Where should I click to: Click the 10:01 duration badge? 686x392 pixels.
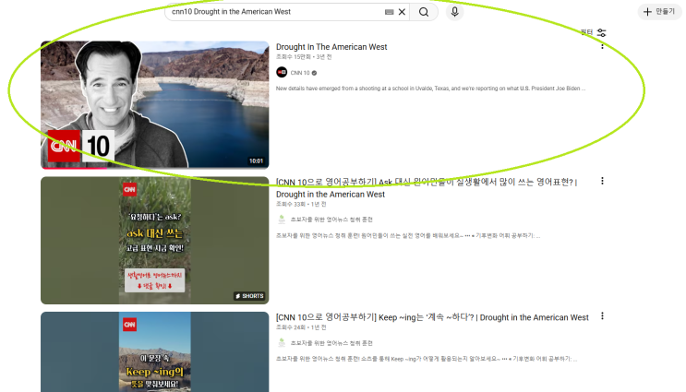[x=257, y=160]
